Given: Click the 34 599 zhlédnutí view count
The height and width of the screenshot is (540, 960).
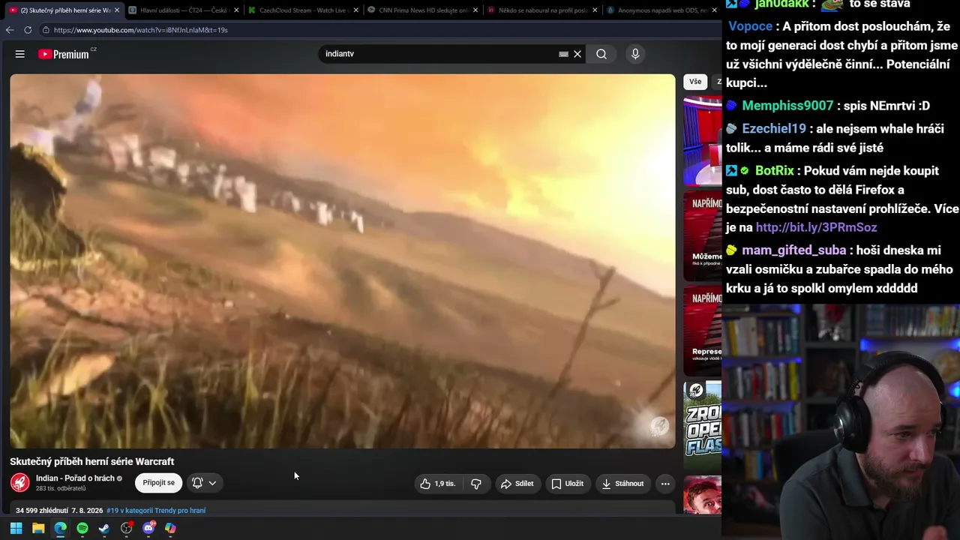Looking at the screenshot, I should click(42, 511).
